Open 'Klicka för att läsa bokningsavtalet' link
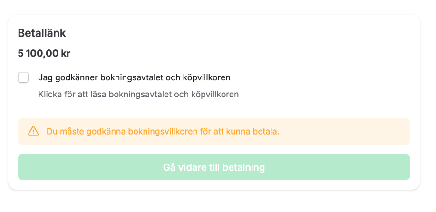Viewport: 436px width, 212px height. pos(138,94)
